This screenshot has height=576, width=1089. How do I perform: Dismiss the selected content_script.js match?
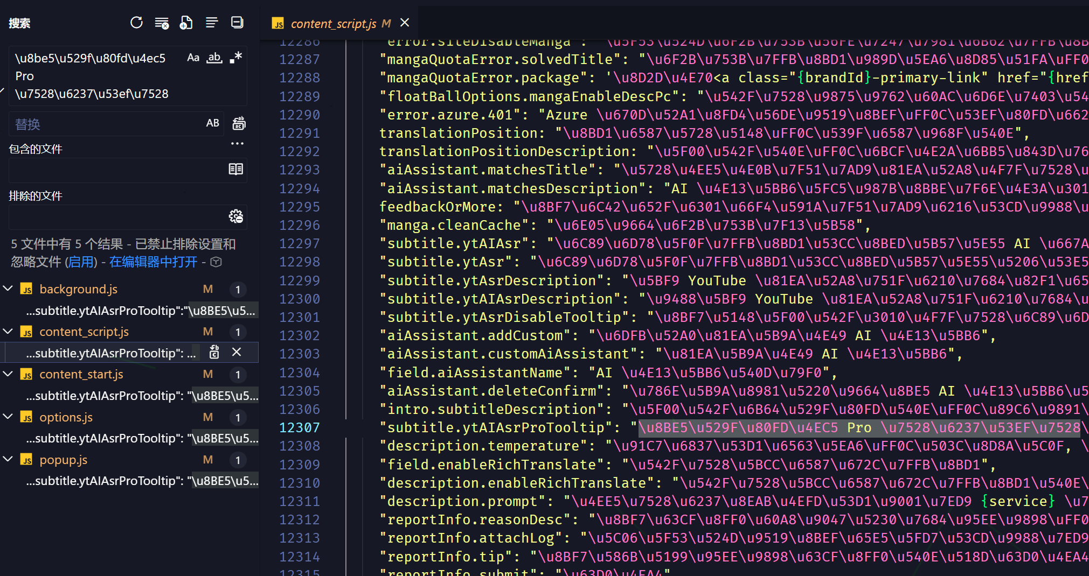pos(236,352)
